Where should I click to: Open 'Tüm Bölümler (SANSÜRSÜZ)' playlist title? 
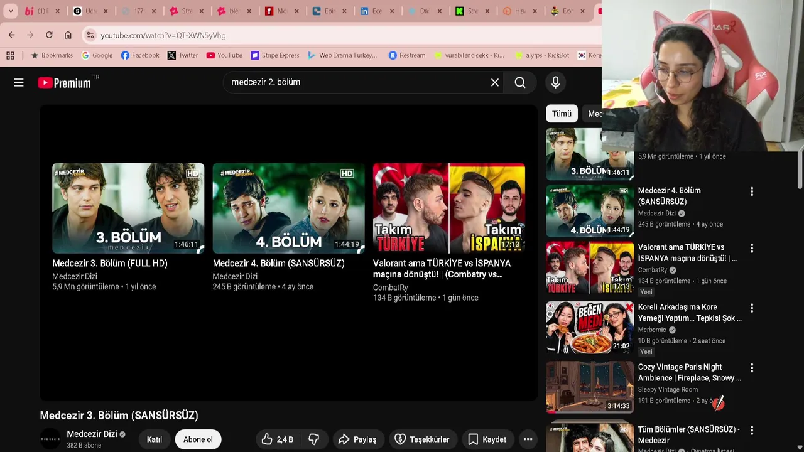point(689,434)
